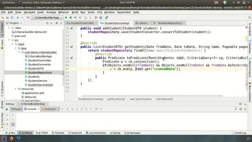Open Java Enterprise tool window
The image size is (252, 142).
tap(96, 133)
